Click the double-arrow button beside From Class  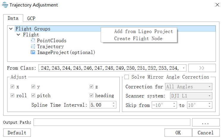point(202,68)
